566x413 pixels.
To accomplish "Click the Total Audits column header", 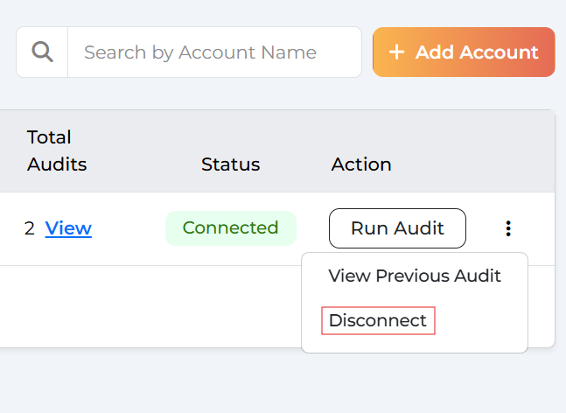I will point(57,150).
